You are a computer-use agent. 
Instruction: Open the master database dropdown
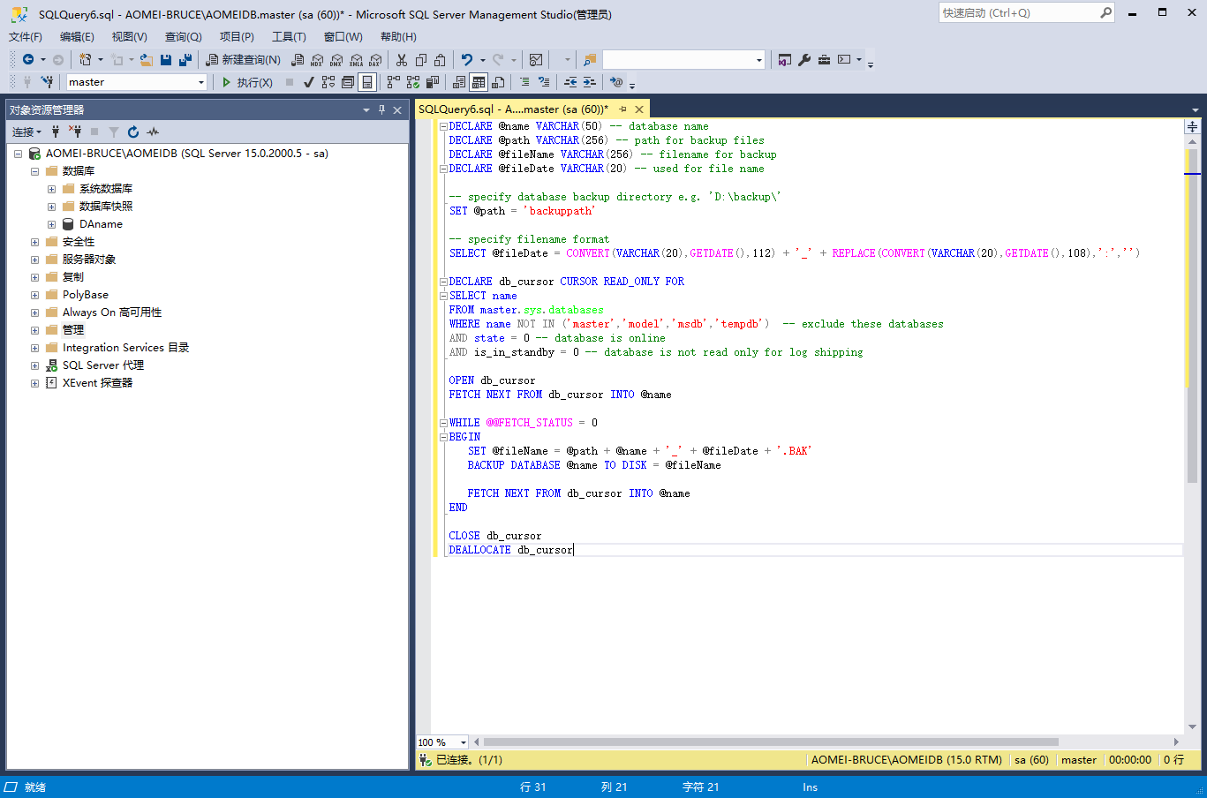click(201, 82)
